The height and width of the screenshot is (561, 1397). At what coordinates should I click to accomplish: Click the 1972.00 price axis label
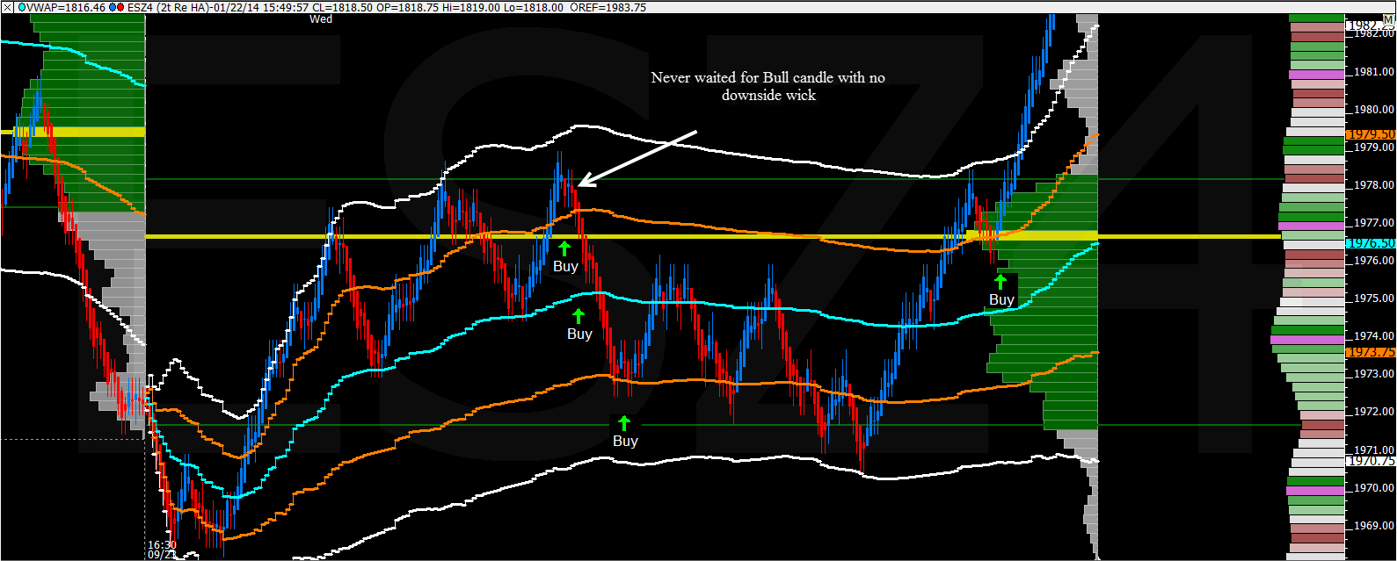click(x=1374, y=412)
